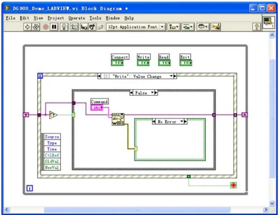
Task: Click the Pause button in toolbar
Action: tap(54, 27)
